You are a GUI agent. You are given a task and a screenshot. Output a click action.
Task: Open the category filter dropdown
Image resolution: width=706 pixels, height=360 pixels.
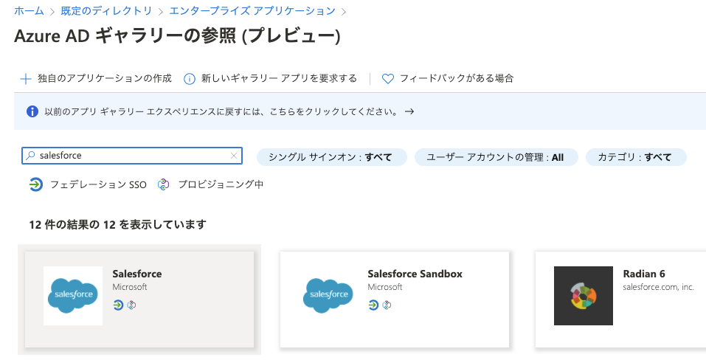pos(634,157)
